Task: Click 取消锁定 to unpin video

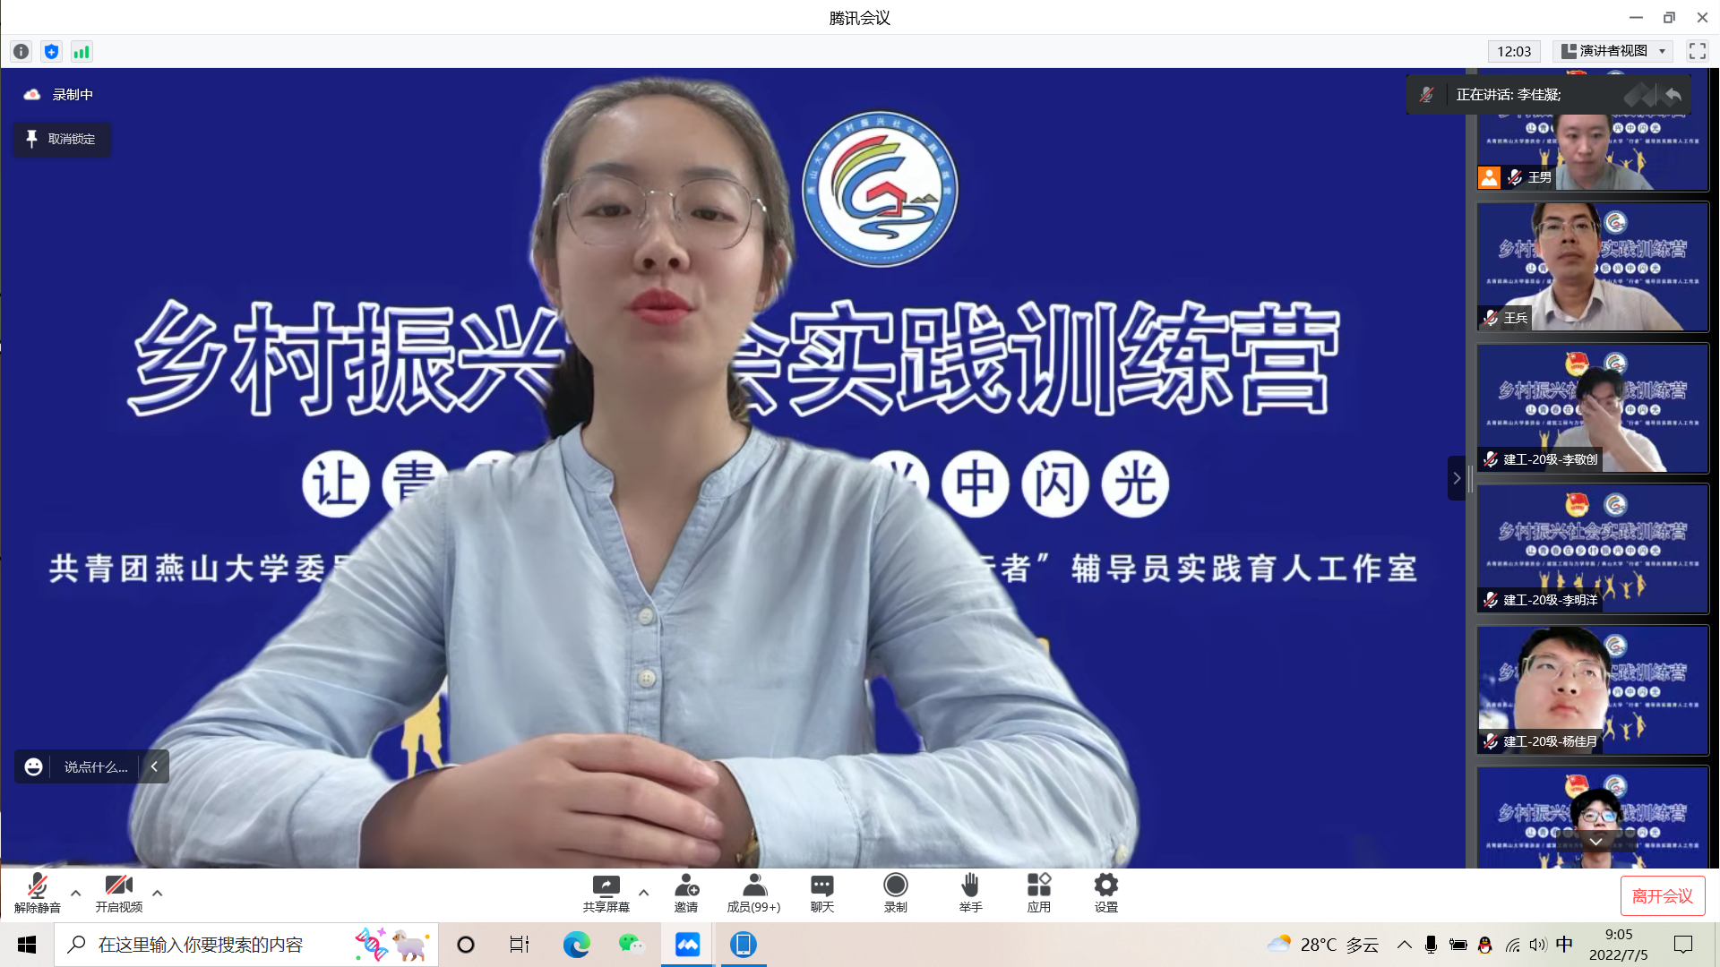Action: tap(62, 140)
